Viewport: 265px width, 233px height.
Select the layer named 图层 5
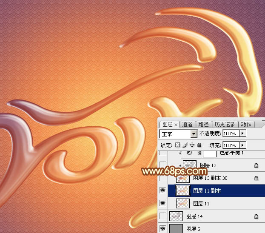193,229
